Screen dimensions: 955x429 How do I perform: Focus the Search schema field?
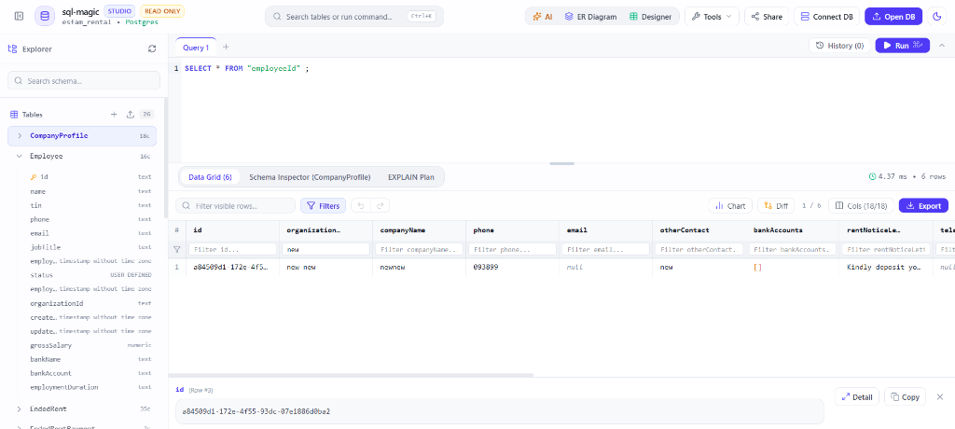[x=84, y=80]
